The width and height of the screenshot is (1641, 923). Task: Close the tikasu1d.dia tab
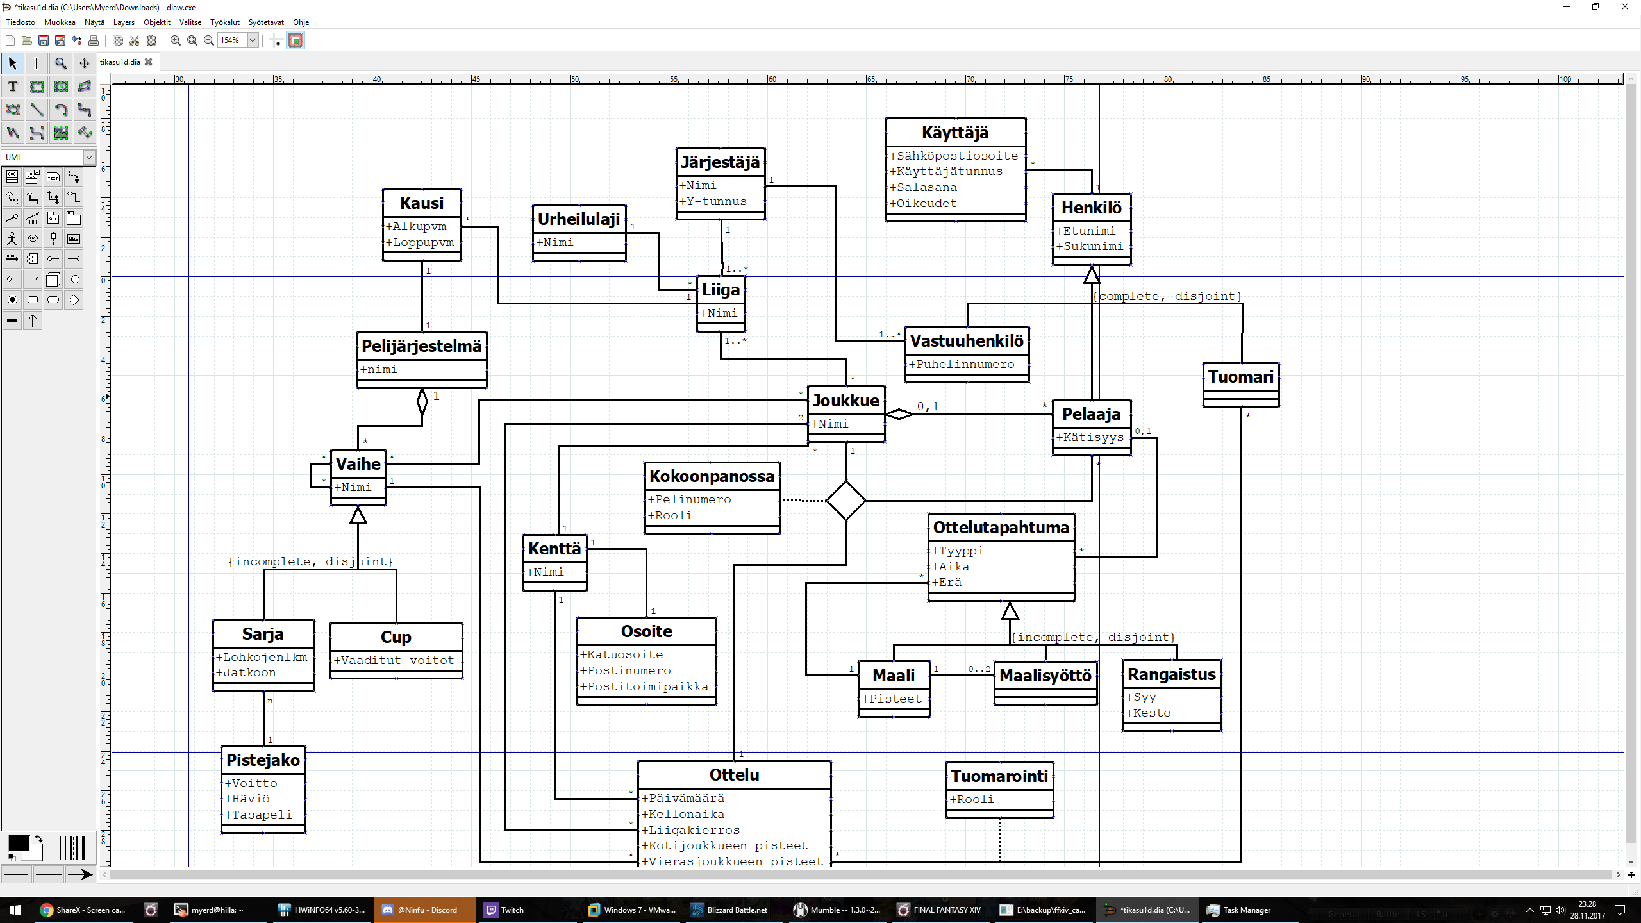149,62
